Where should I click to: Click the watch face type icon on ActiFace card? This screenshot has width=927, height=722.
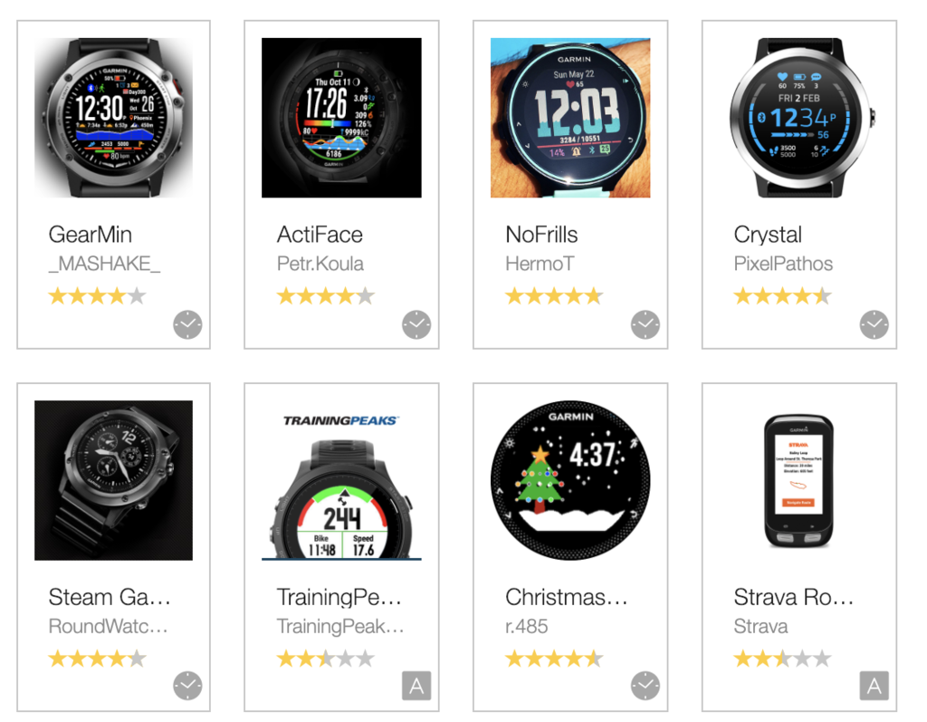click(x=416, y=324)
